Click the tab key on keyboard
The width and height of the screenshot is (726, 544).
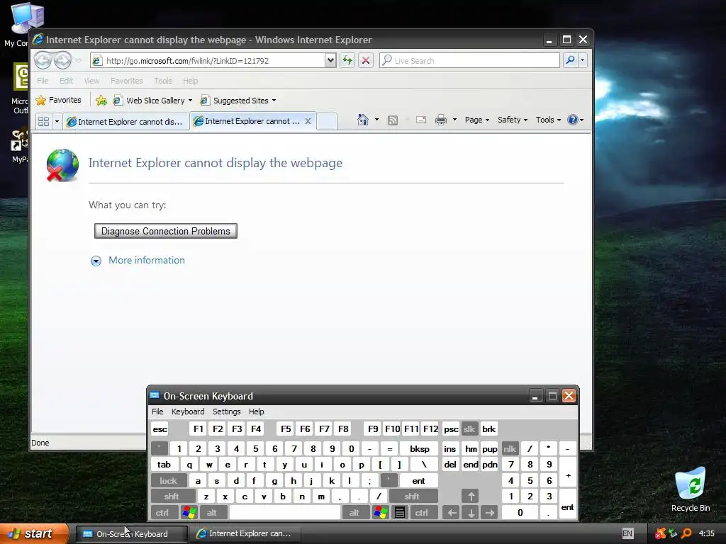pyautogui.click(x=164, y=465)
